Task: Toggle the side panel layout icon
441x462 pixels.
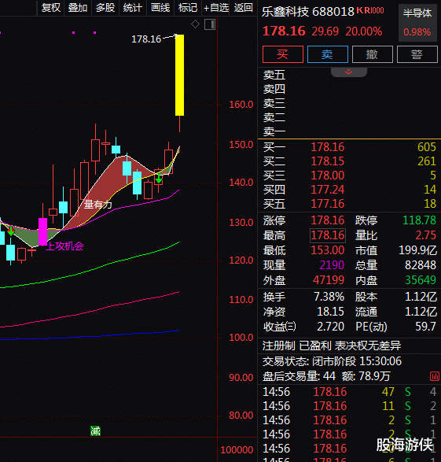Action: 210,24
